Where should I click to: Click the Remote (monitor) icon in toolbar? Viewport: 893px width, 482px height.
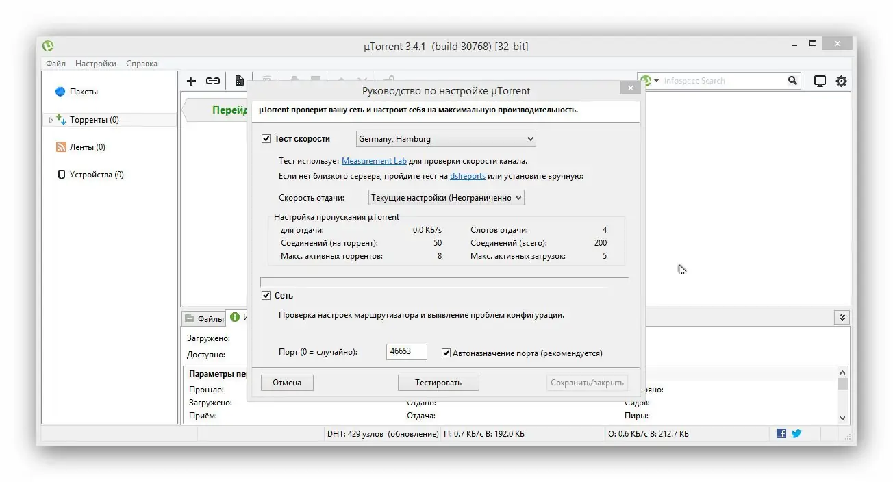(820, 81)
